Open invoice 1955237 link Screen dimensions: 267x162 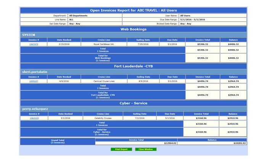(34, 81)
